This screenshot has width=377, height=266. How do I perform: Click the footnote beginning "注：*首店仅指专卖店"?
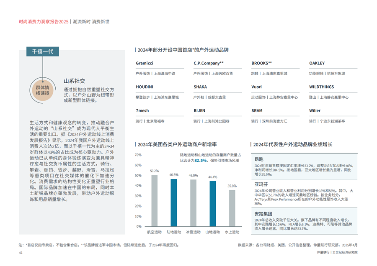click(x=99, y=245)
